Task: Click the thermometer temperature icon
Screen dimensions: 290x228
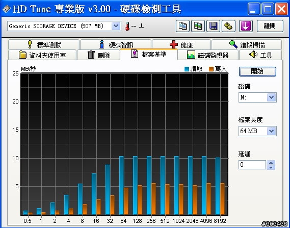Action: pos(127,26)
